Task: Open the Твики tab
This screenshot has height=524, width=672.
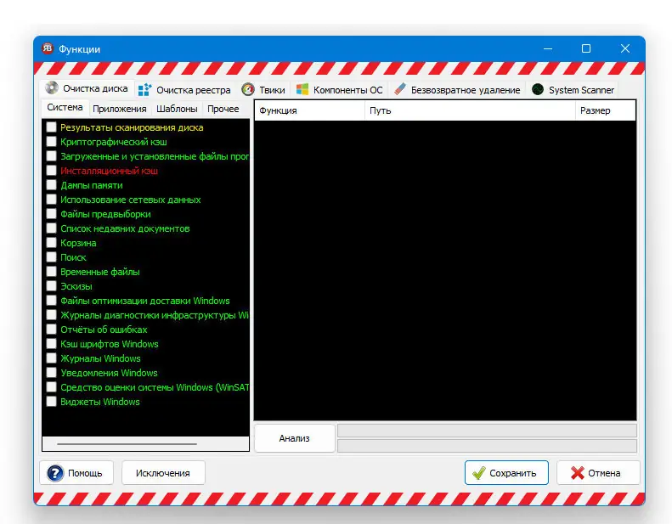Action: click(263, 90)
